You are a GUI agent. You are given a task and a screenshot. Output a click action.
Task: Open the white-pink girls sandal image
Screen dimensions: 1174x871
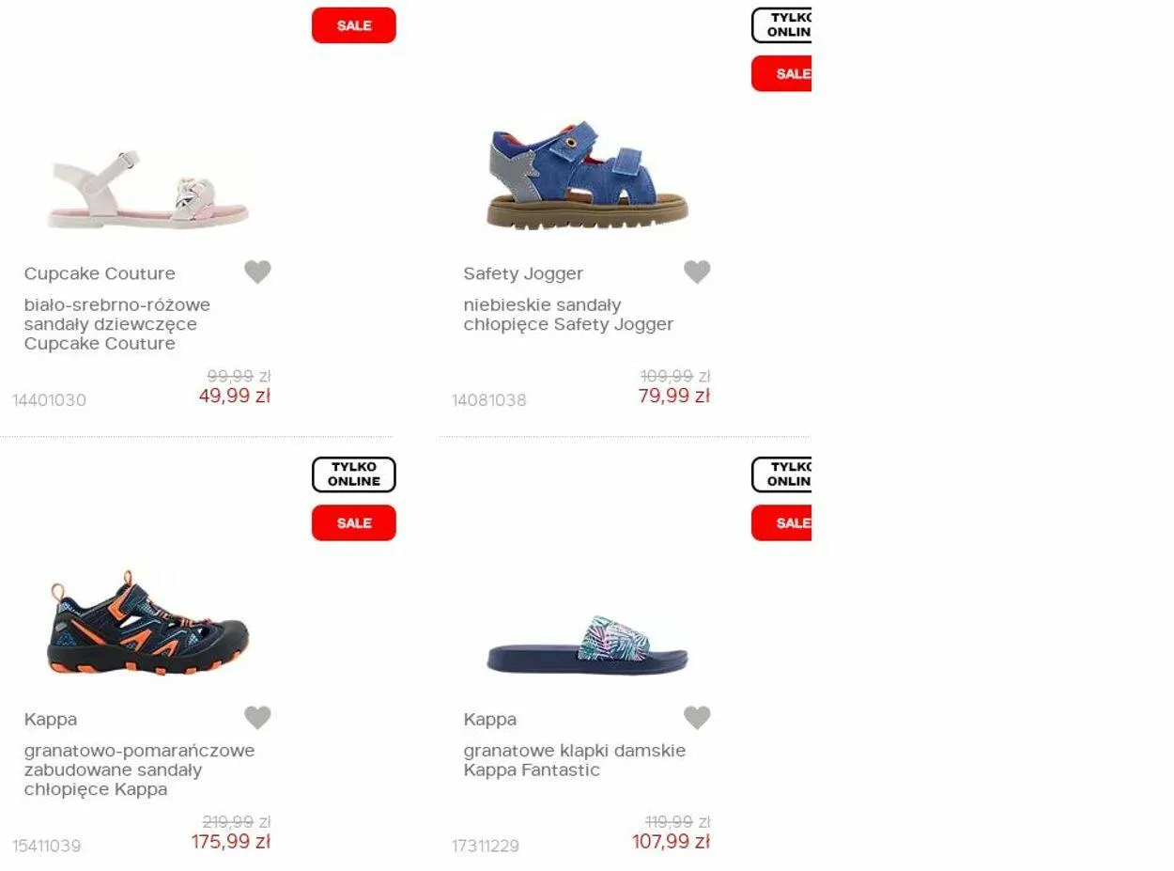(148, 189)
